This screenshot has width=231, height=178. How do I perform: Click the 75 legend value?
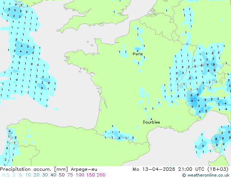click(70, 175)
